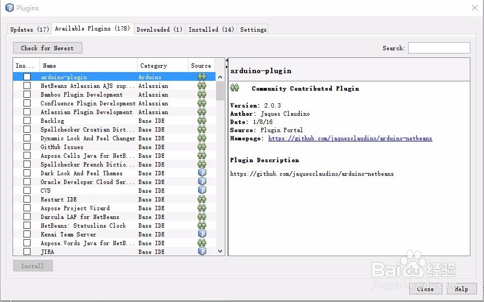Check the arduino-plugin install checkbox
Image resolution: width=484 pixels, height=302 pixels.
[27, 76]
